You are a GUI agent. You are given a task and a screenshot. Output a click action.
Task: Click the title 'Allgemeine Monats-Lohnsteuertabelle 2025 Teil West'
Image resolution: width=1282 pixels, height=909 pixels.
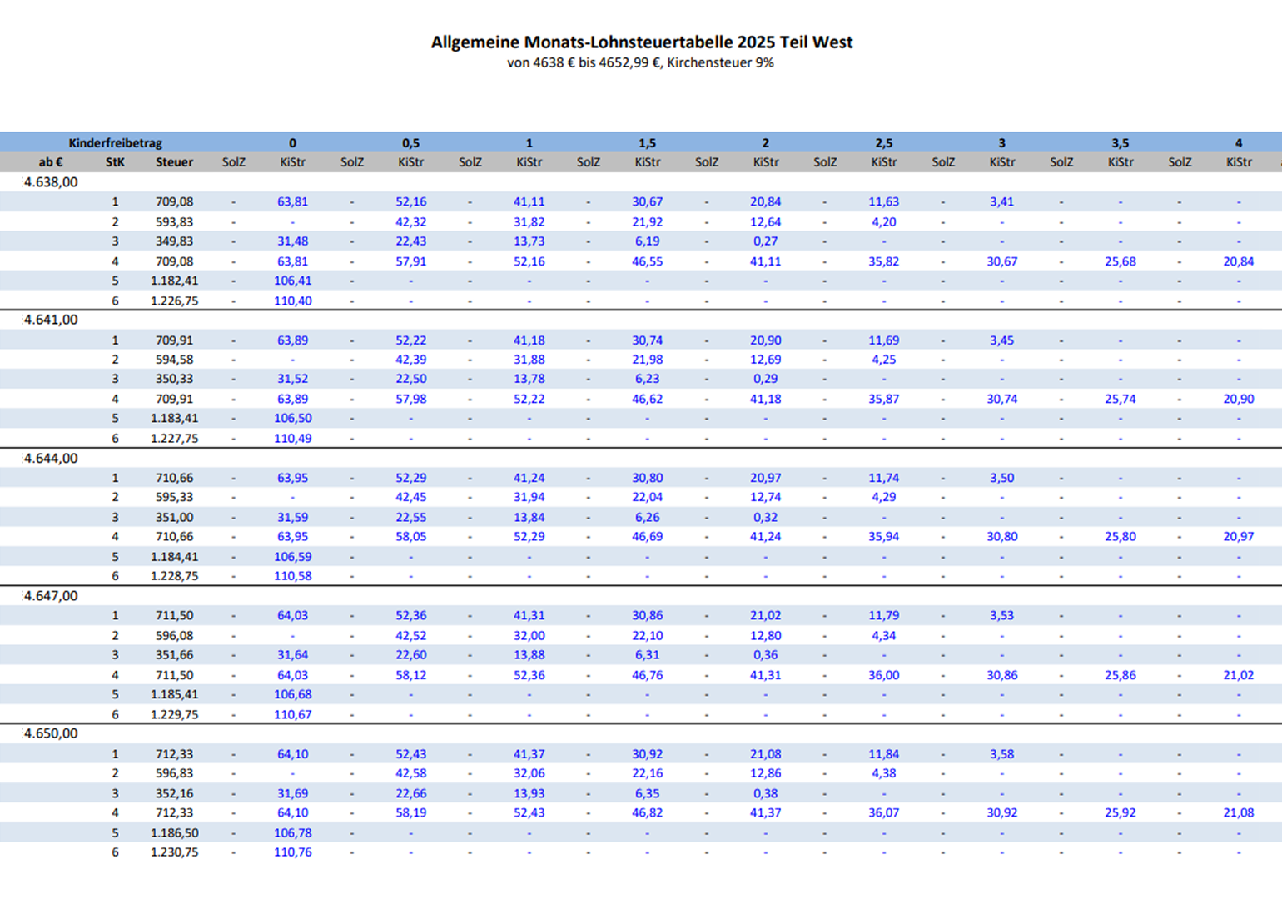click(x=642, y=42)
